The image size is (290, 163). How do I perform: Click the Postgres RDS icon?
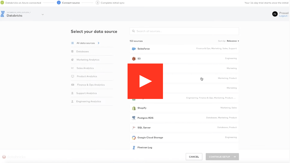coord(134,118)
